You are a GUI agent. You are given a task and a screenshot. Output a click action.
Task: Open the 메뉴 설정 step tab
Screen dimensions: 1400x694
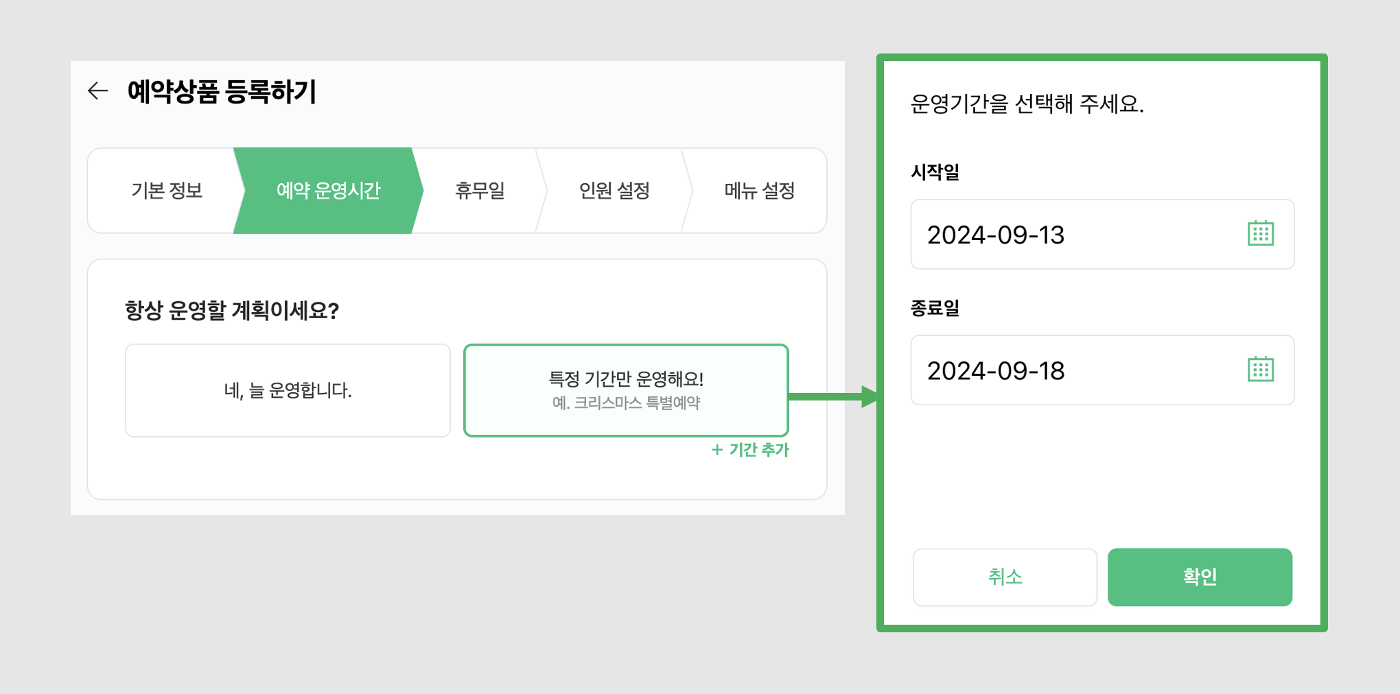pyautogui.click(x=759, y=191)
